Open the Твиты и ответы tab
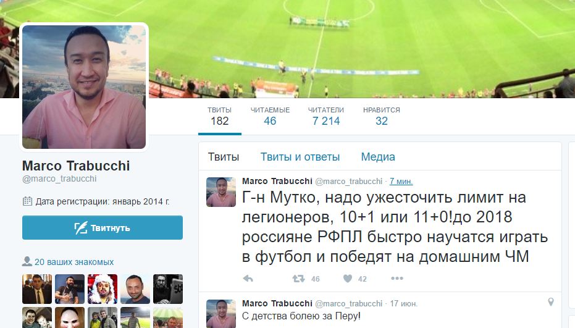Screen dimensions: 575x328 pyautogui.click(x=300, y=157)
